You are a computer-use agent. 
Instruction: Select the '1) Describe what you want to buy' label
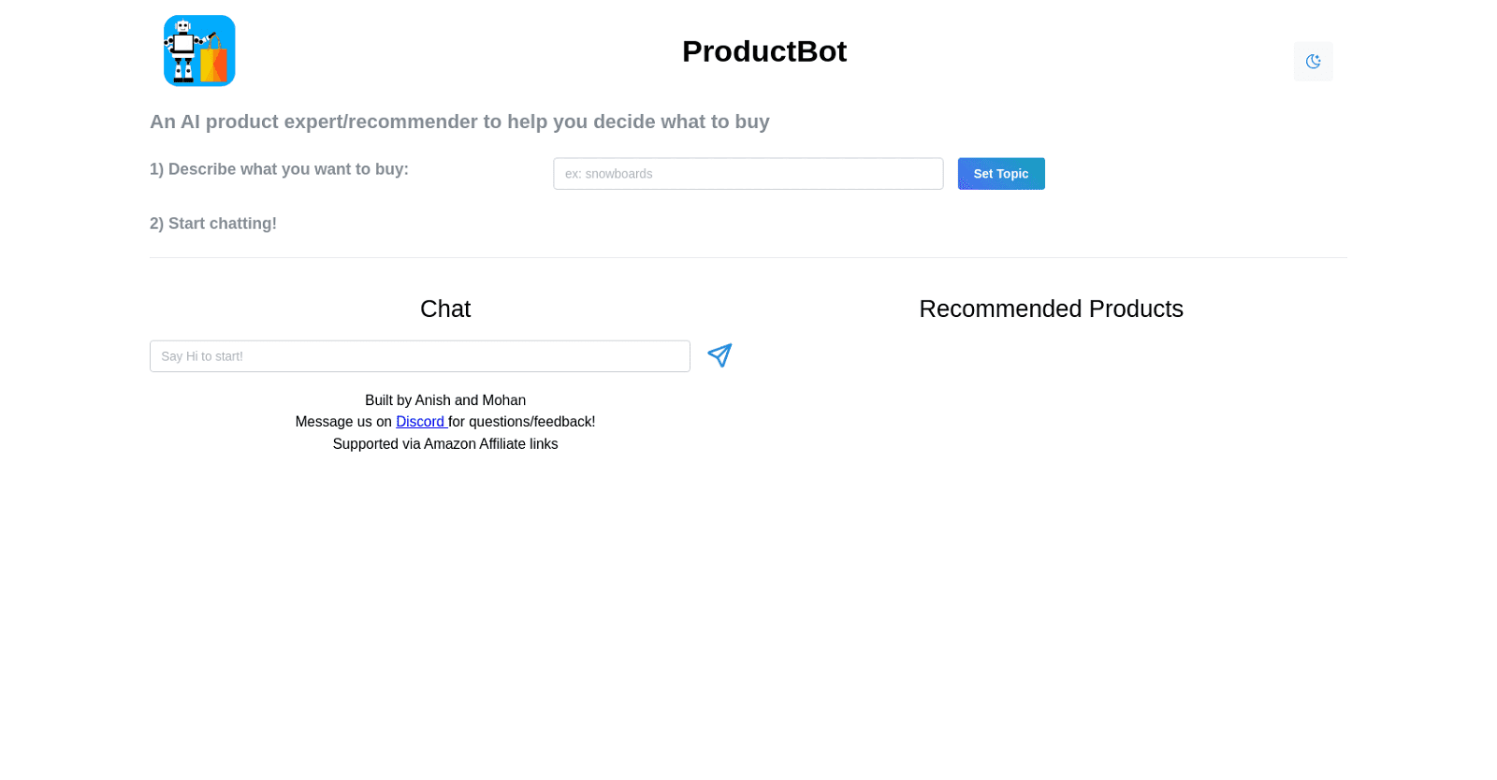[x=279, y=169]
